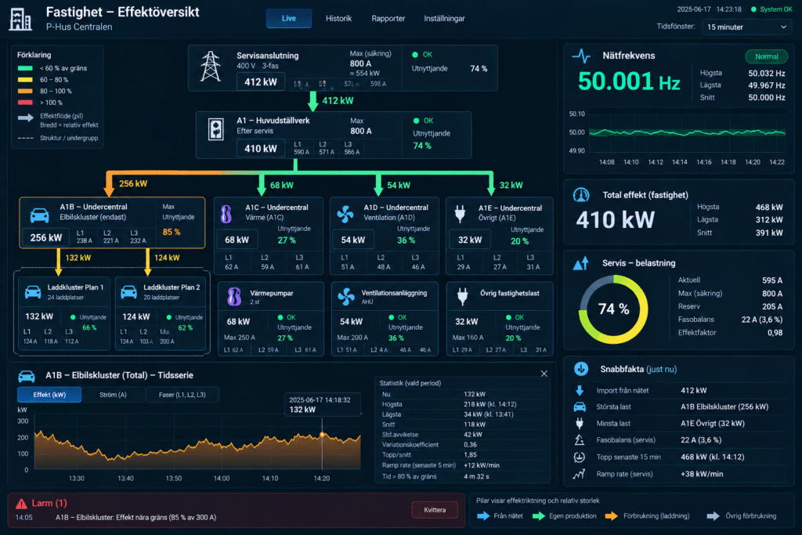Open the Inställningar tab
This screenshot has height=535, width=802.
(x=445, y=19)
